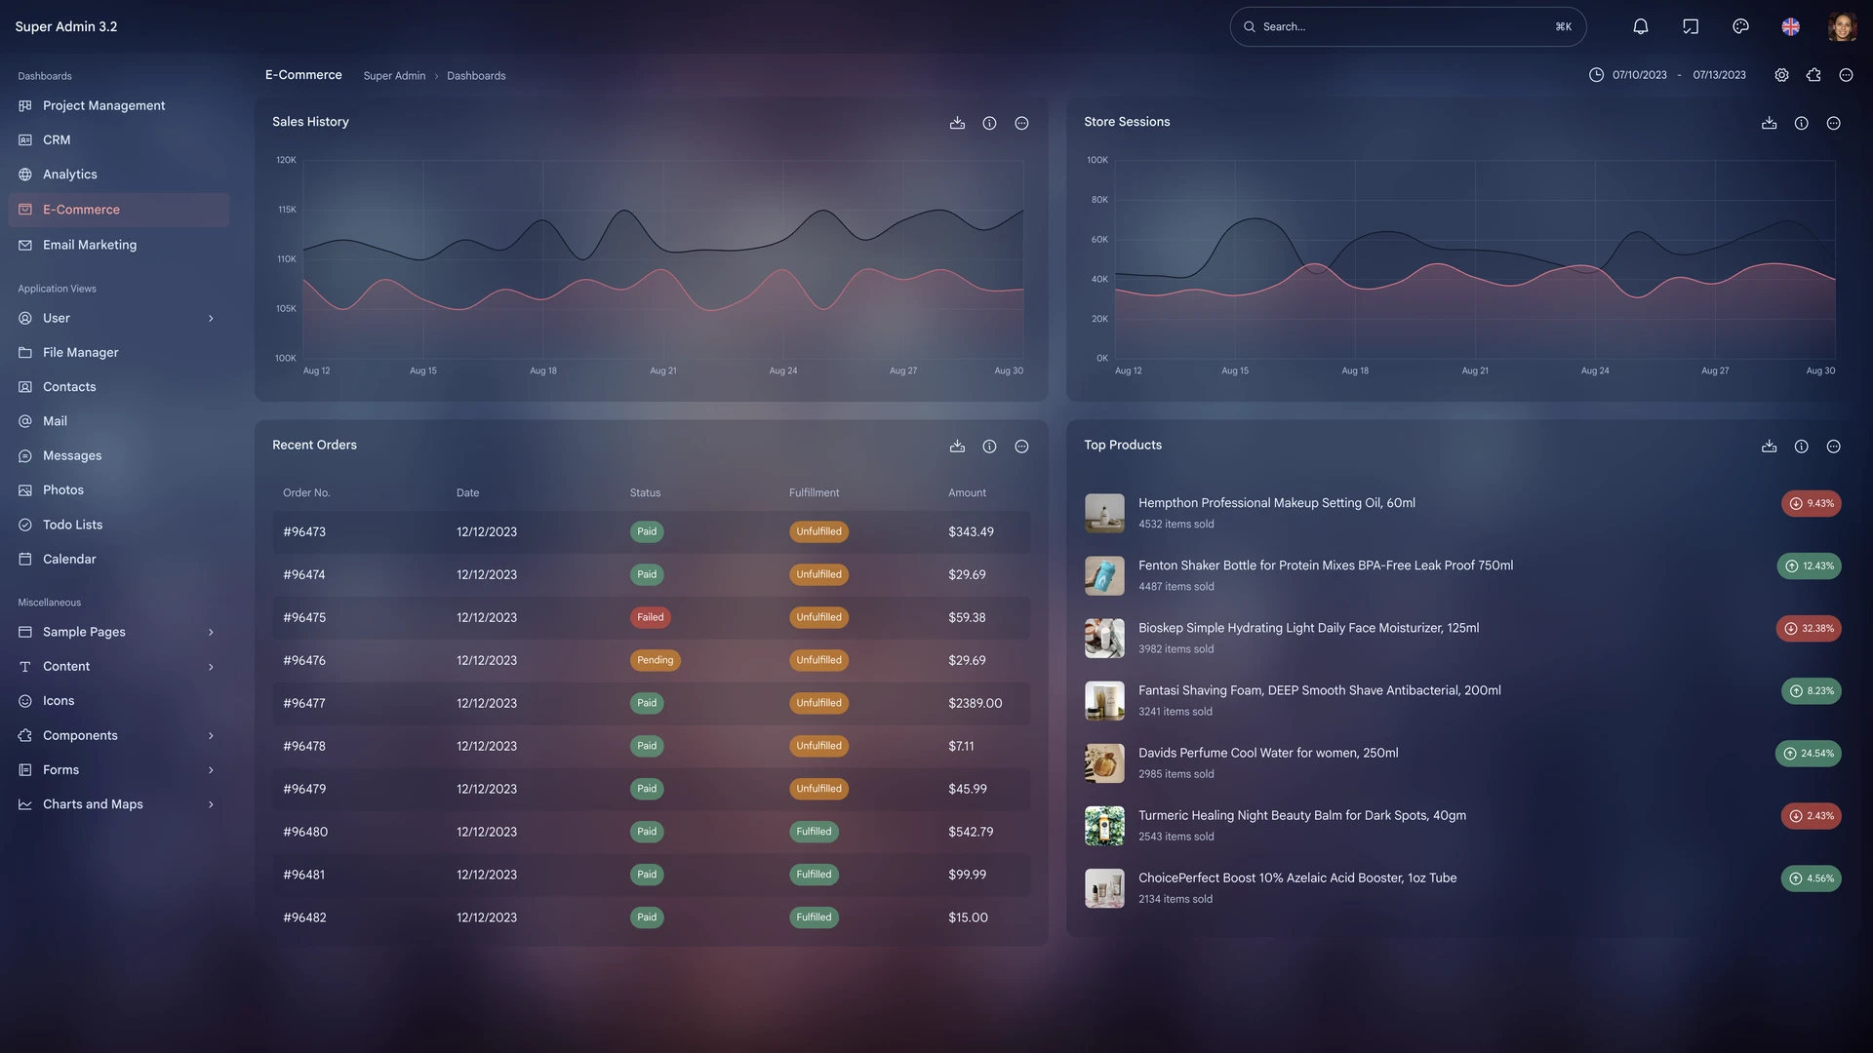The height and width of the screenshot is (1053, 1873).
Task: Open File Manager
Action: click(x=119, y=352)
